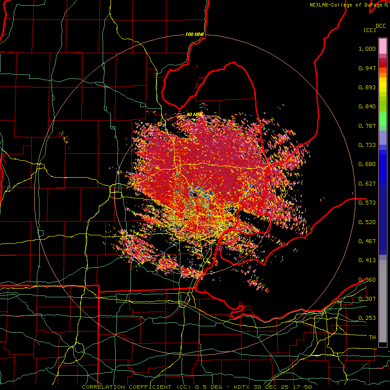Click the 0.573 legend value
The width and height of the screenshot is (390, 390).
tap(367, 202)
